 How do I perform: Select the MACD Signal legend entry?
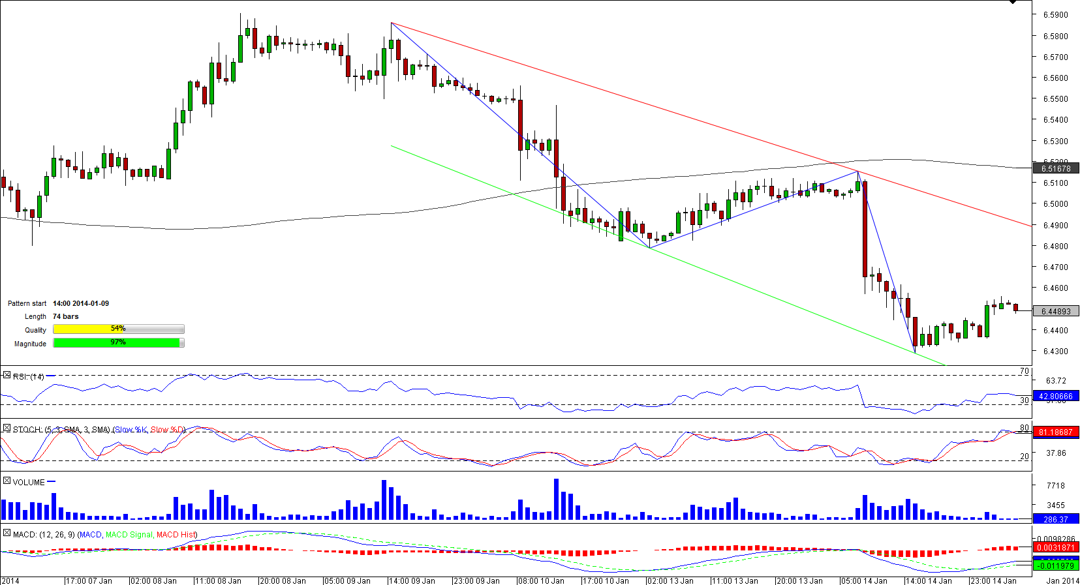click(129, 535)
